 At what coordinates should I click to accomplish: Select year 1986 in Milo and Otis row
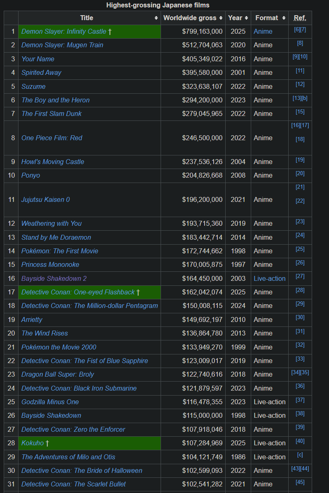click(238, 457)
